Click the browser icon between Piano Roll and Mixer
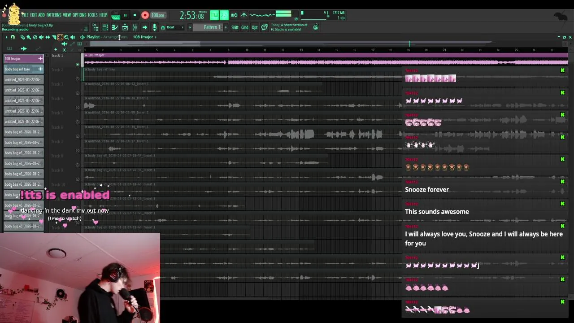Viewport: 574px width, 323px height. (x=125, y=27)
